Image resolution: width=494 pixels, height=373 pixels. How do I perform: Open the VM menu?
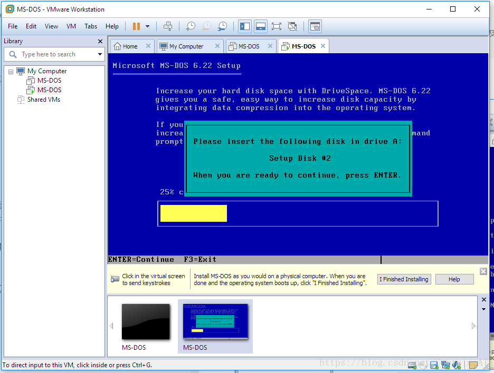coord(71,26)
